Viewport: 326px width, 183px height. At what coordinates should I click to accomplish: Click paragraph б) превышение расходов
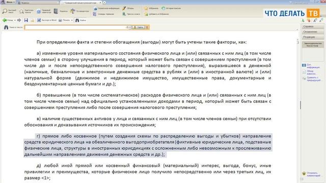(148, 101)
